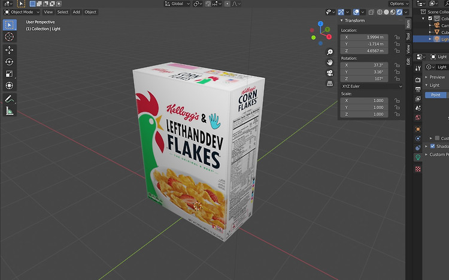Screen dimensions: 449x280
Task: Open the Object Mode dropdown
Action: [x=22, y=12]
